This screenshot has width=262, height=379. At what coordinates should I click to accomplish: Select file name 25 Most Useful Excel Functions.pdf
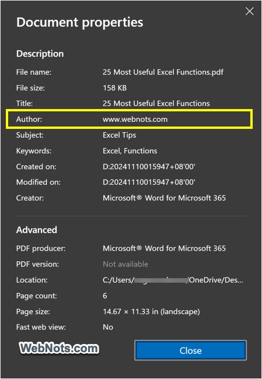[163, 72]
